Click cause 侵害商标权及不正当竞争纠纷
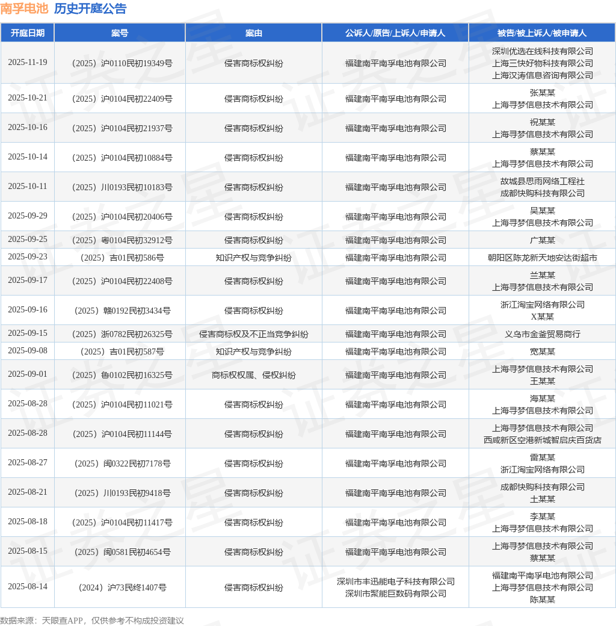 click(254, 335)
